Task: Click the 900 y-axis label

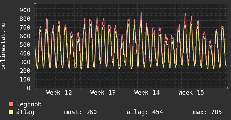Action: (25, 10)
